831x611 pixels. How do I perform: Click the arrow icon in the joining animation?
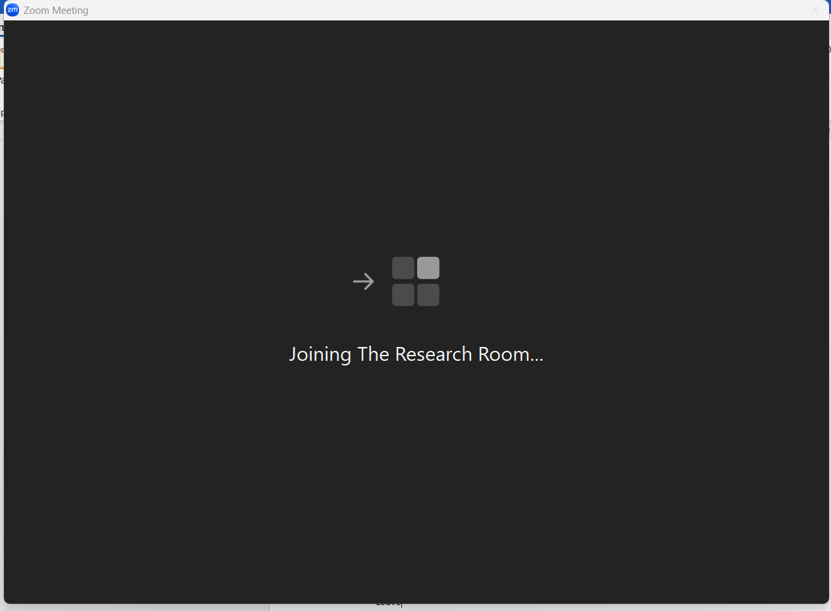(363, 281)
